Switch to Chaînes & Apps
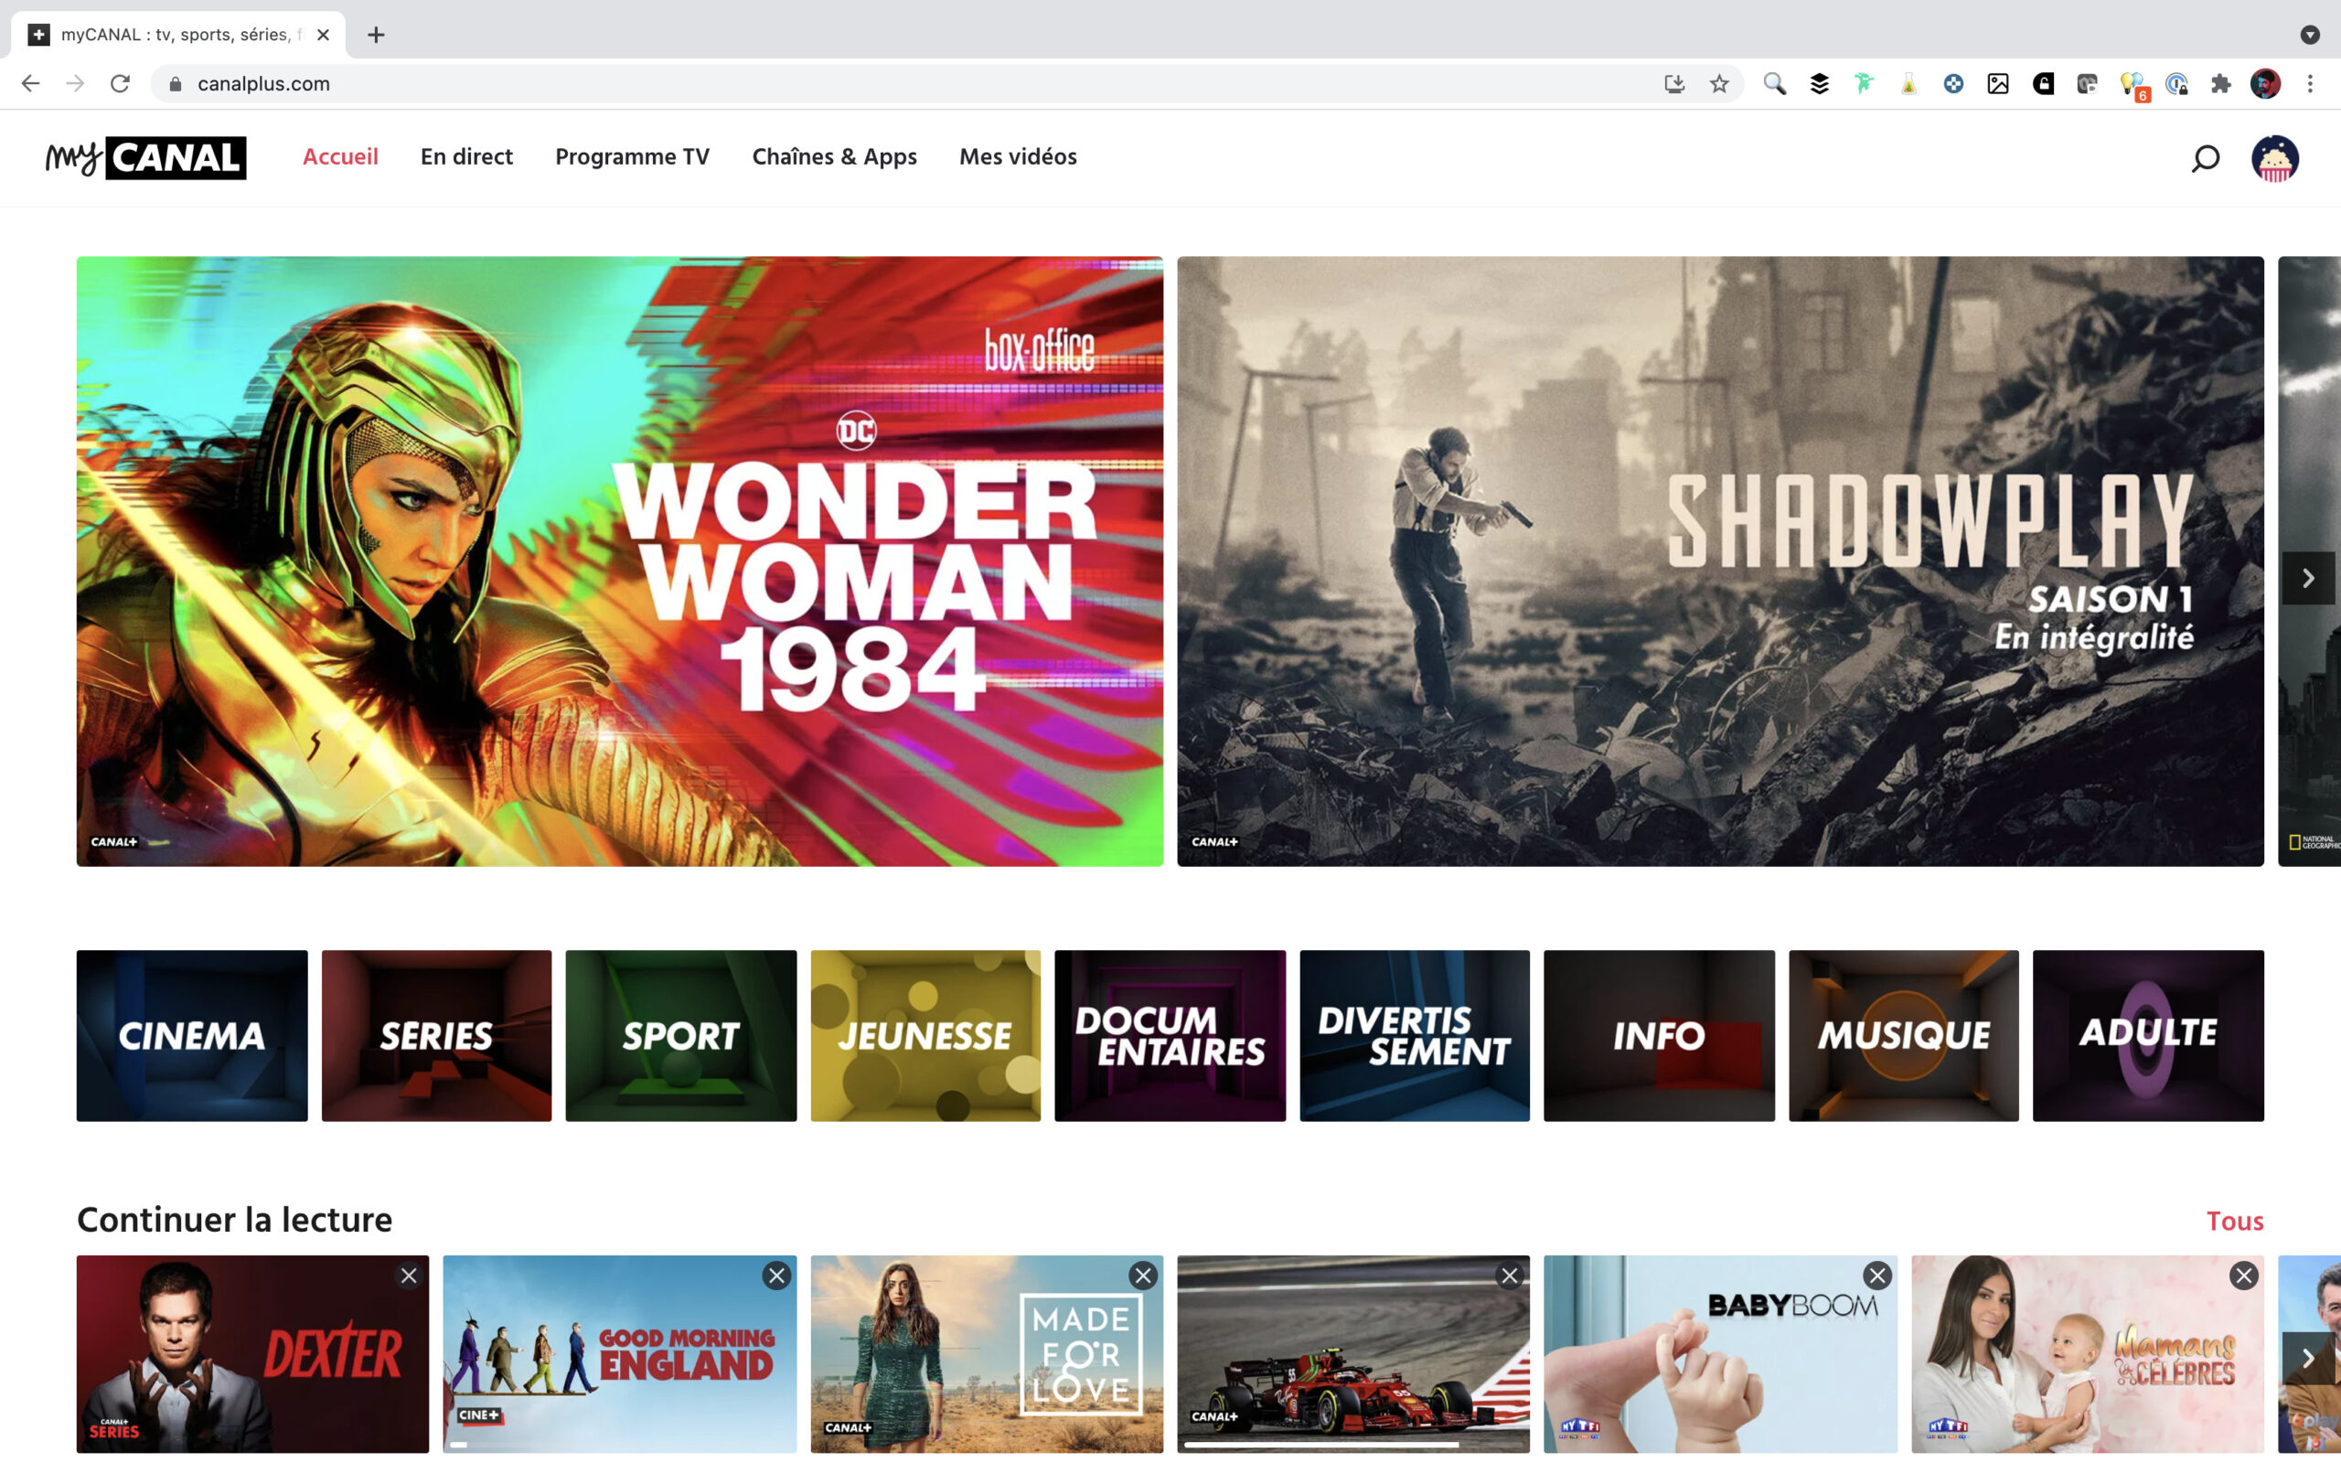 tap(835, 156)
